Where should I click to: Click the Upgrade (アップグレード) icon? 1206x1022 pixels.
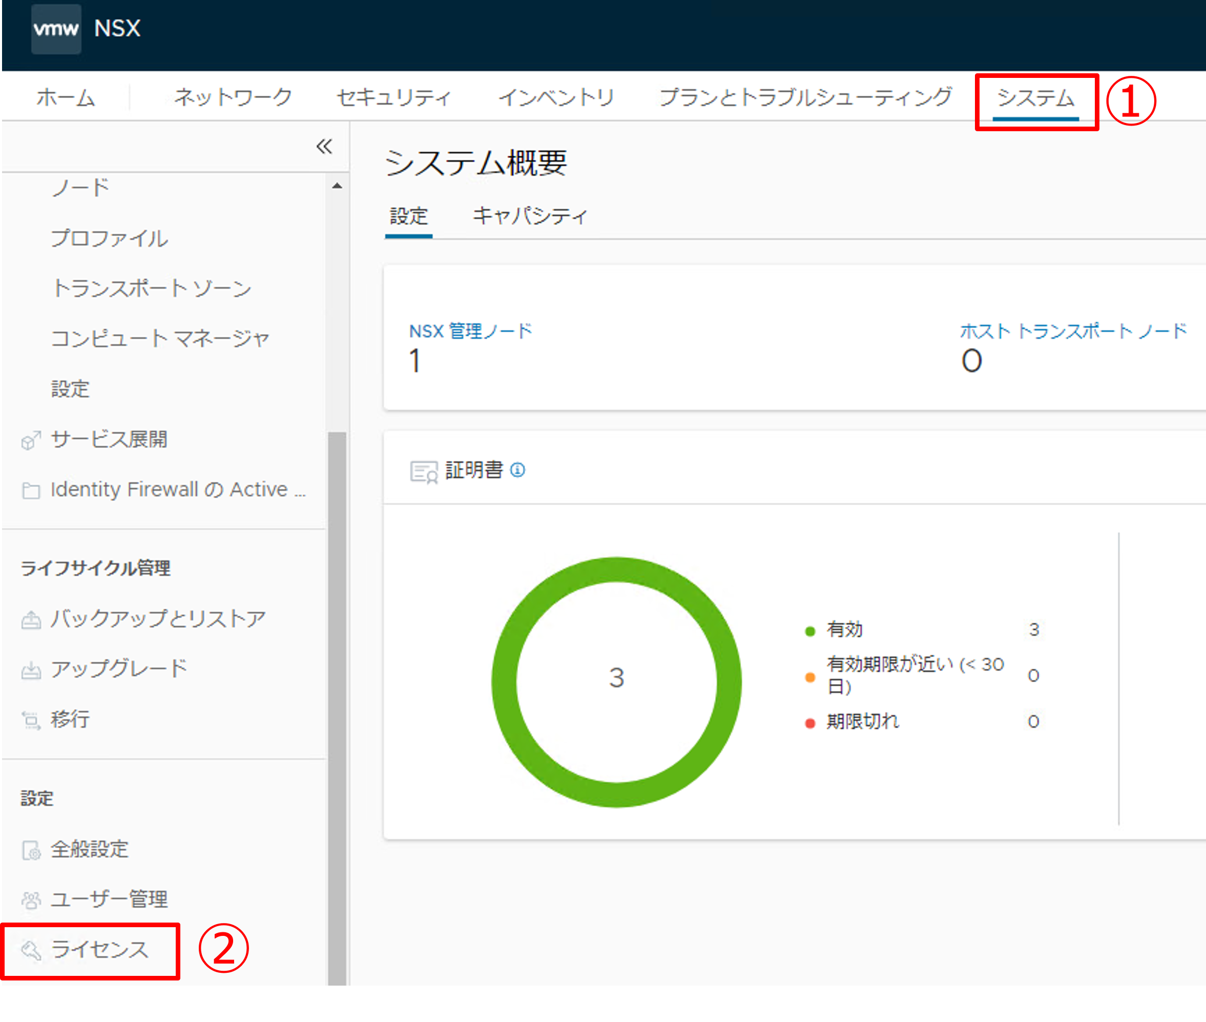[31, 670]
